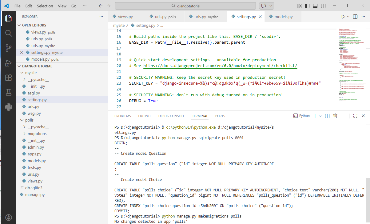
Task: Create a new terminal with plus icon
Action: point(315,116)
